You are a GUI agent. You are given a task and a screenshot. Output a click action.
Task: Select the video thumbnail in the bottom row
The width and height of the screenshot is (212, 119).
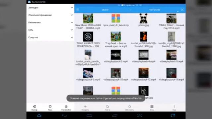point(88,90)
